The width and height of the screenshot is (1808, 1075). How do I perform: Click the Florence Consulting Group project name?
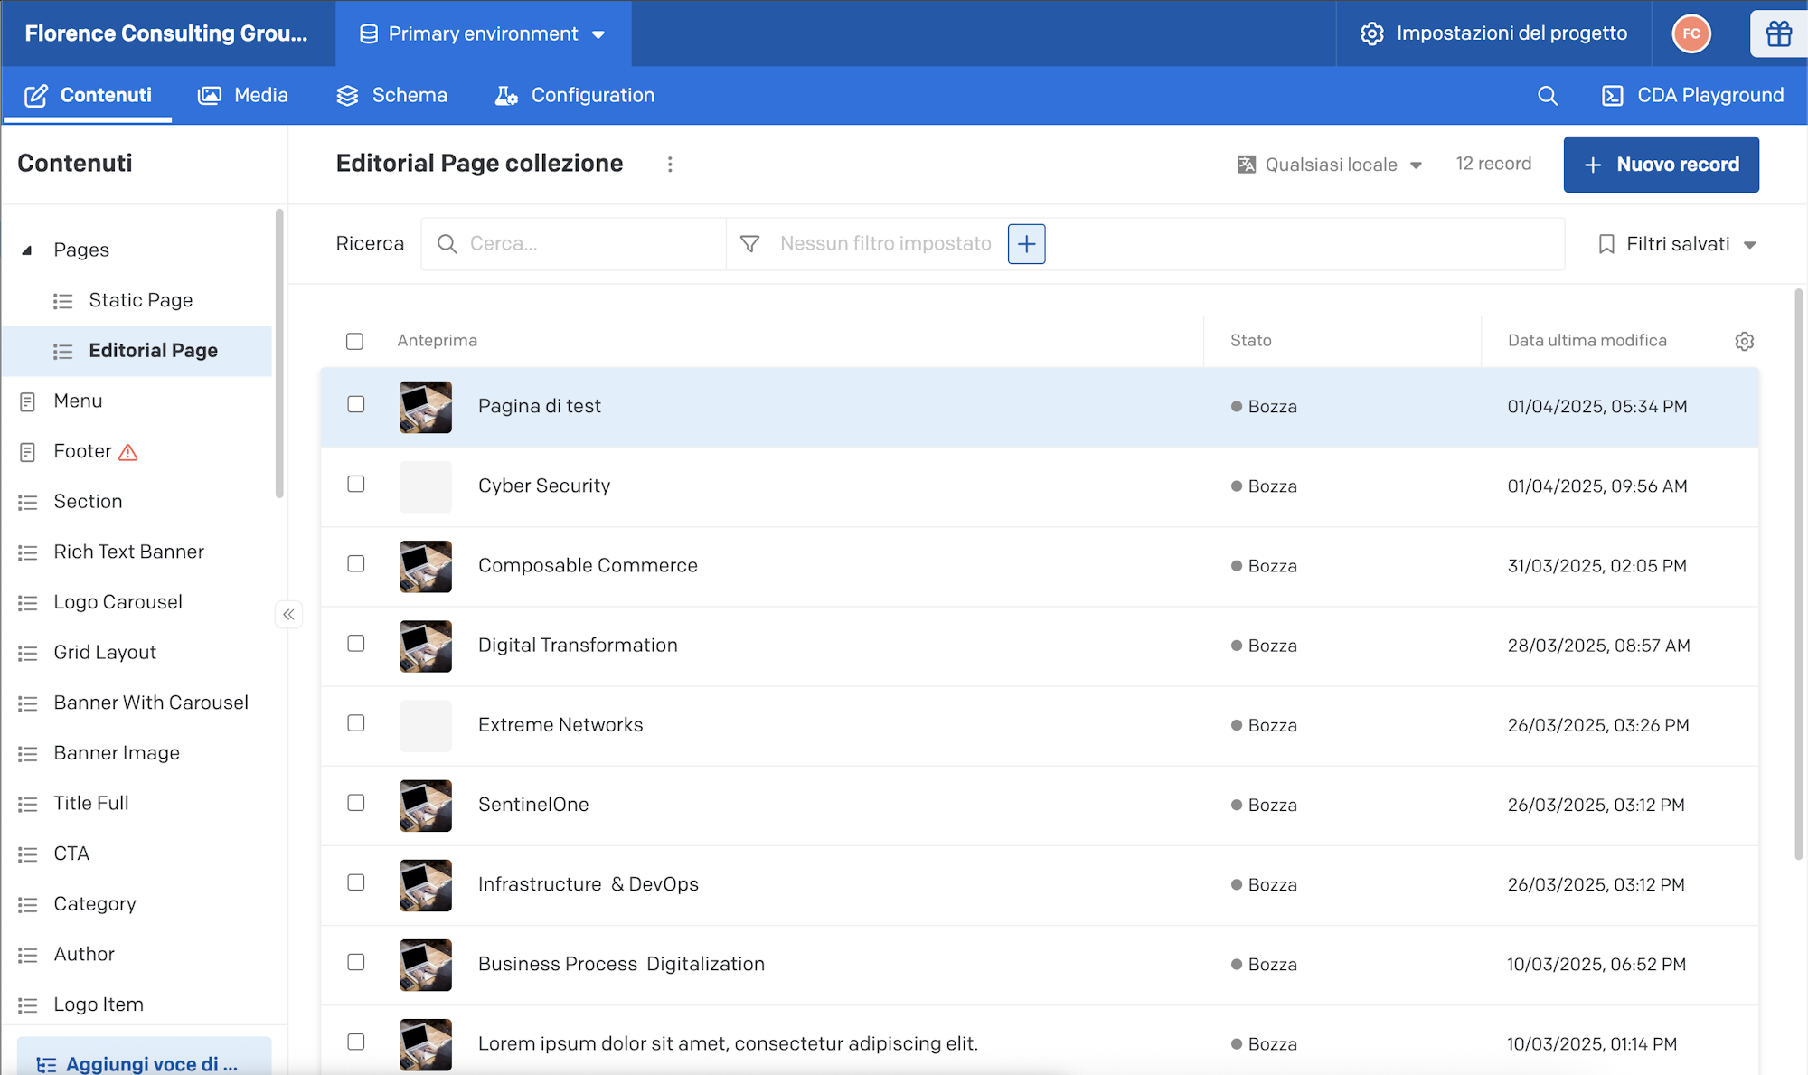coord(166,33)
